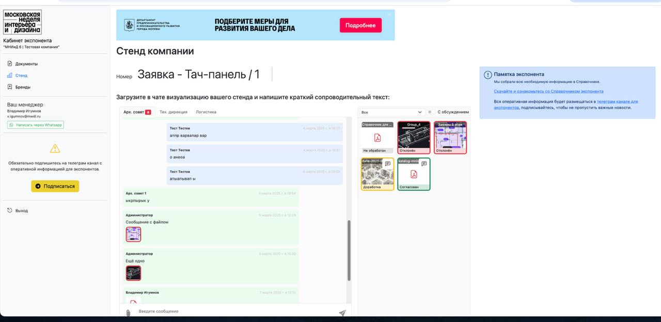Click the 'о анеоа' chat message
This screenshot has height=322, width=661.
click(x=255, y=154)
